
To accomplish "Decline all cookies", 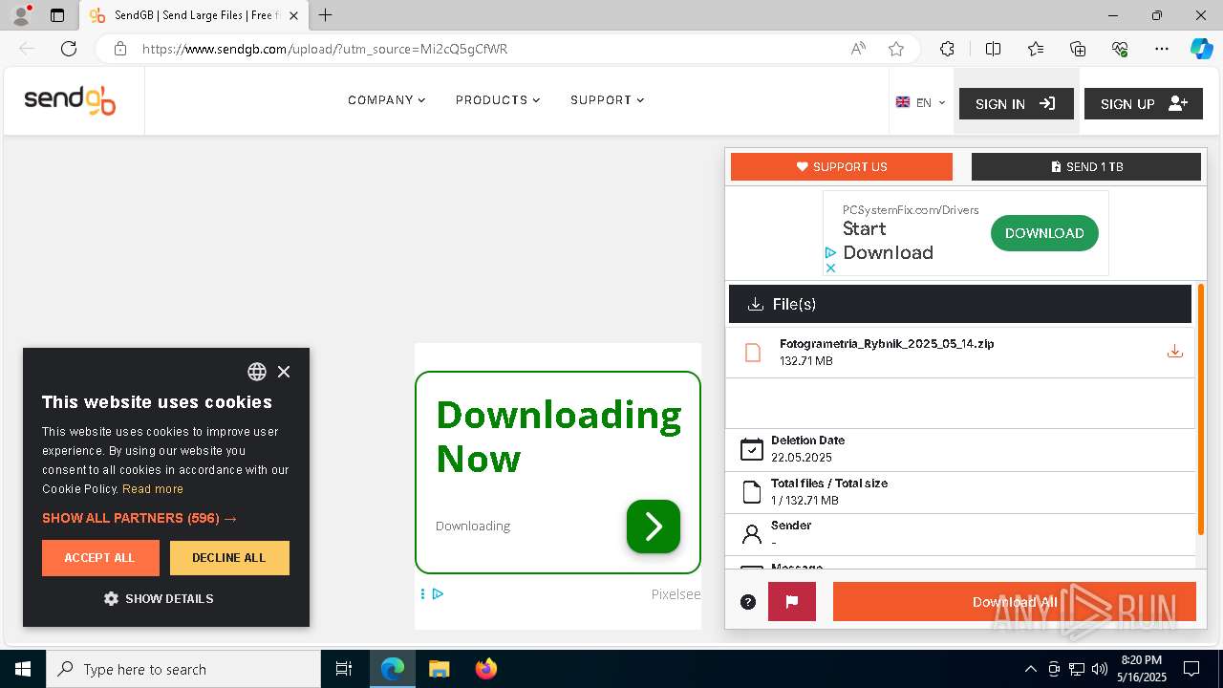I will tap(229, 558).
